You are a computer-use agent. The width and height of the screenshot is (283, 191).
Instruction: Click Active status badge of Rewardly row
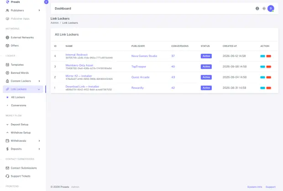(x=206, y=88)
